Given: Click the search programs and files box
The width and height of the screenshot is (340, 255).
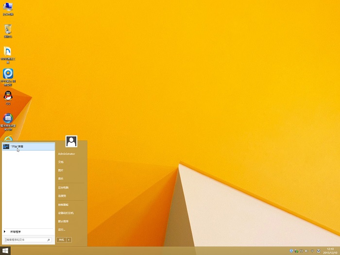Looking at the screenshot, I should pyautogui.click(x=28, y=240).
